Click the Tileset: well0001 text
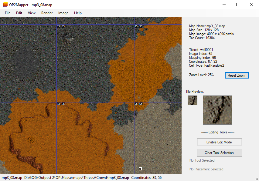Image resolution: width=259 pixels, height=181 pixels. (x=201, y=50)
